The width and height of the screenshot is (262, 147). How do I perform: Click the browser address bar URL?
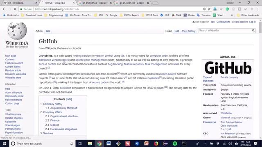pyautogui.click(x=57, y=9)
